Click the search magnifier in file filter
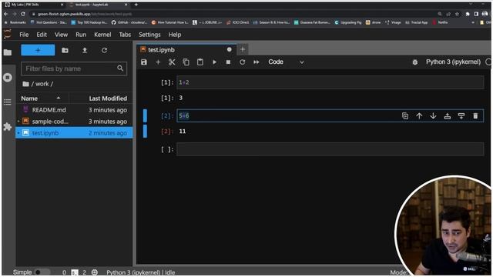 (120, 68)
